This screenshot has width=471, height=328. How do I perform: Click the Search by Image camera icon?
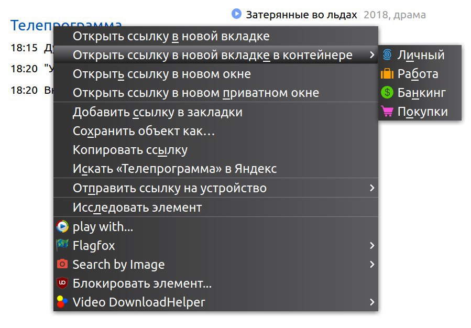62,264
